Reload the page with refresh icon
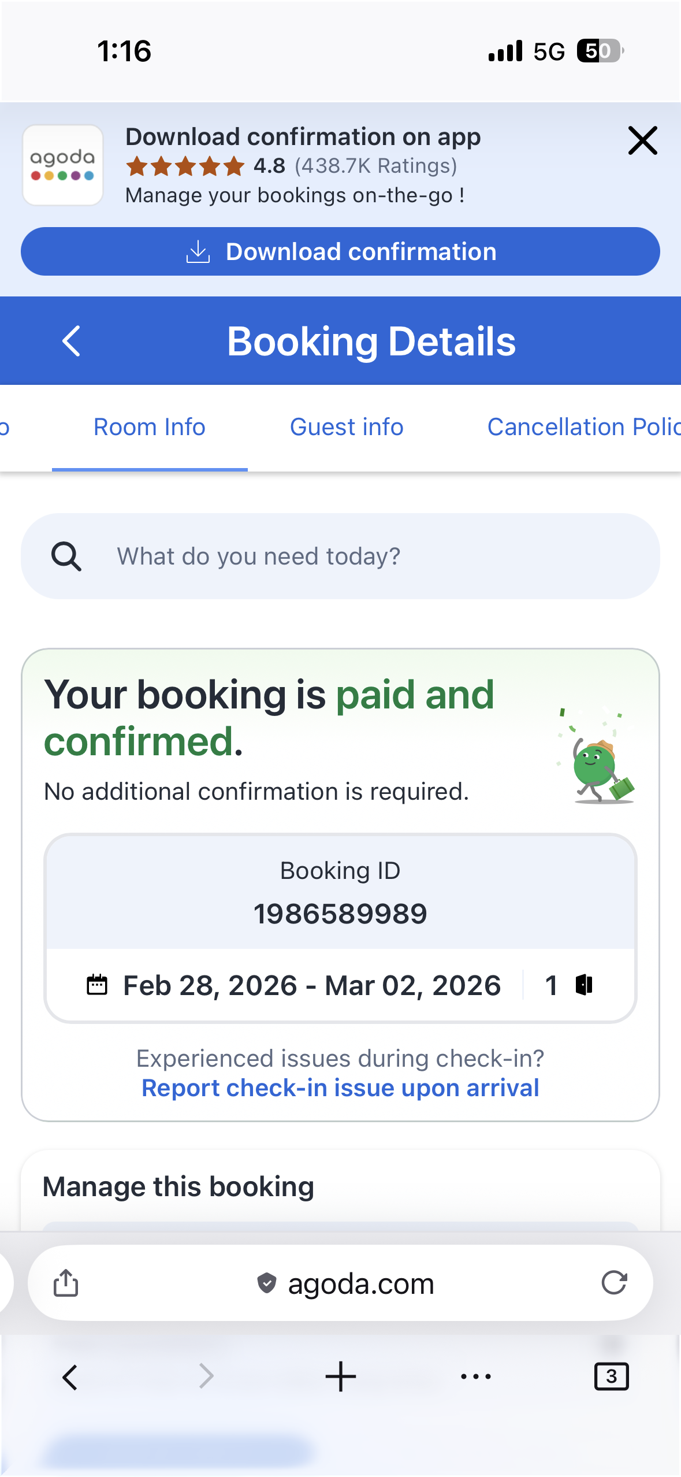Image resolution: width=681 pixels, height=1477 pixels. 614,1283
